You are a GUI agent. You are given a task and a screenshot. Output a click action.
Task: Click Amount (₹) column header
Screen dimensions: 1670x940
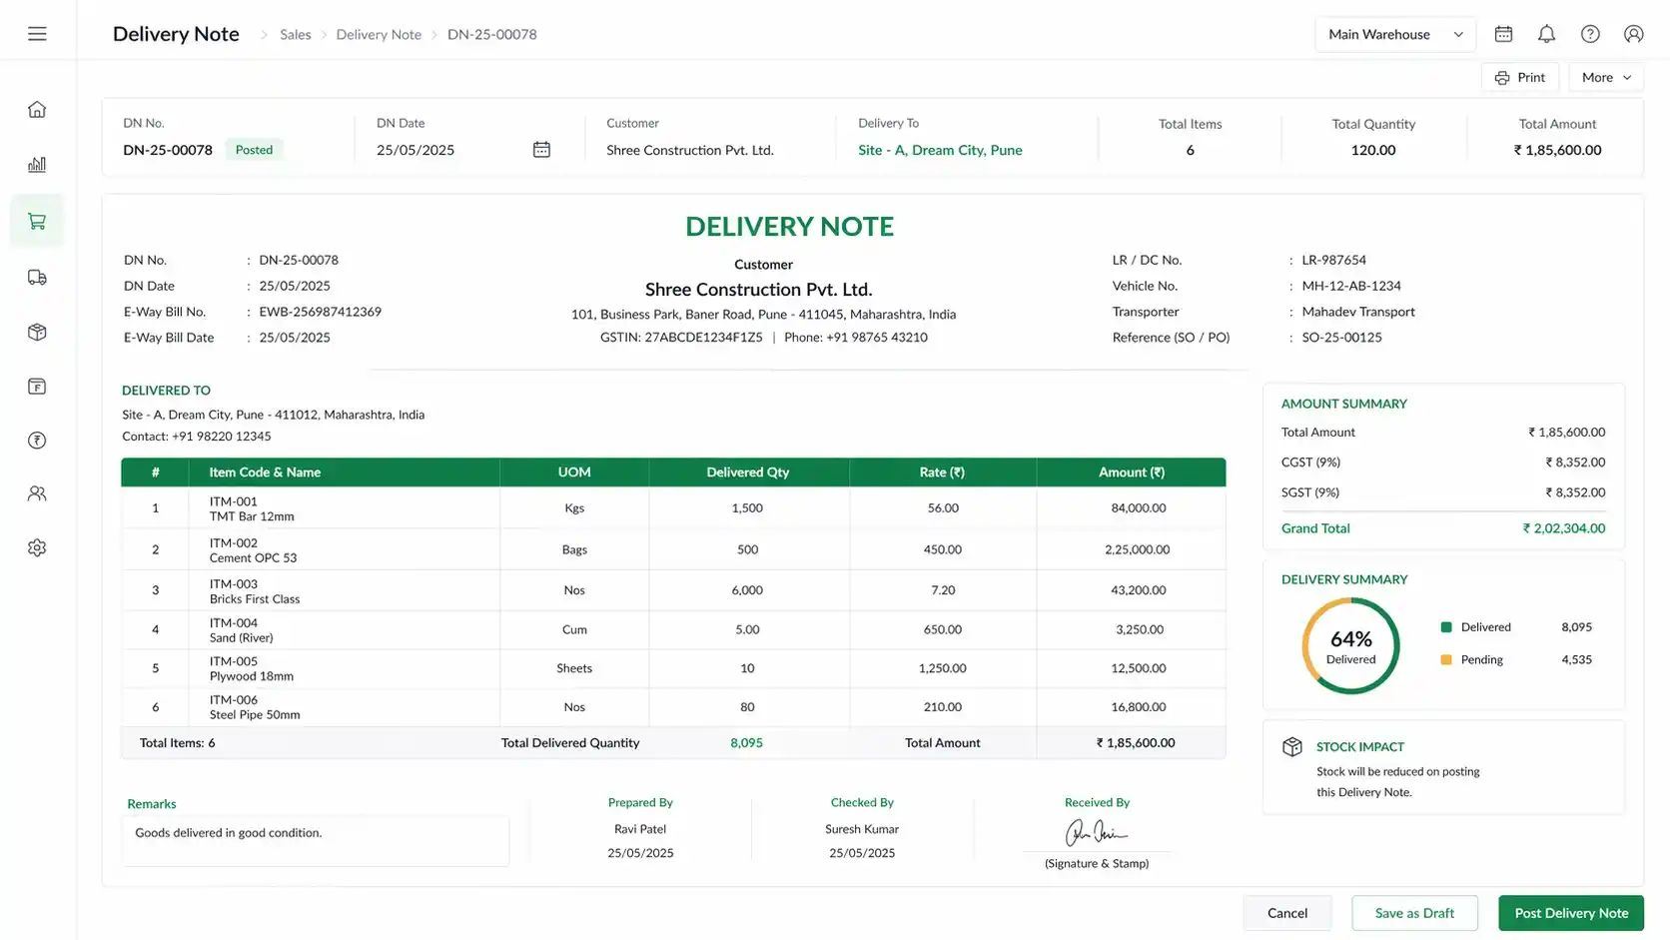(1132, 472)
